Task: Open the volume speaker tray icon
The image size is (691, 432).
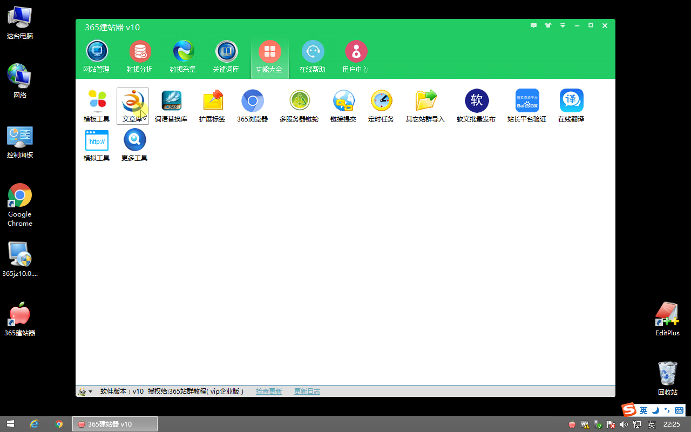Action: (x=624, y=424)
